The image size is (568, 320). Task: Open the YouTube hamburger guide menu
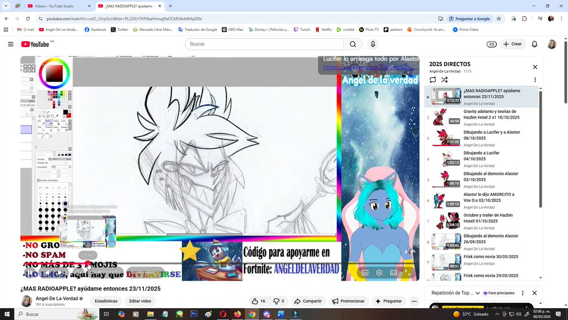point(10,44)
